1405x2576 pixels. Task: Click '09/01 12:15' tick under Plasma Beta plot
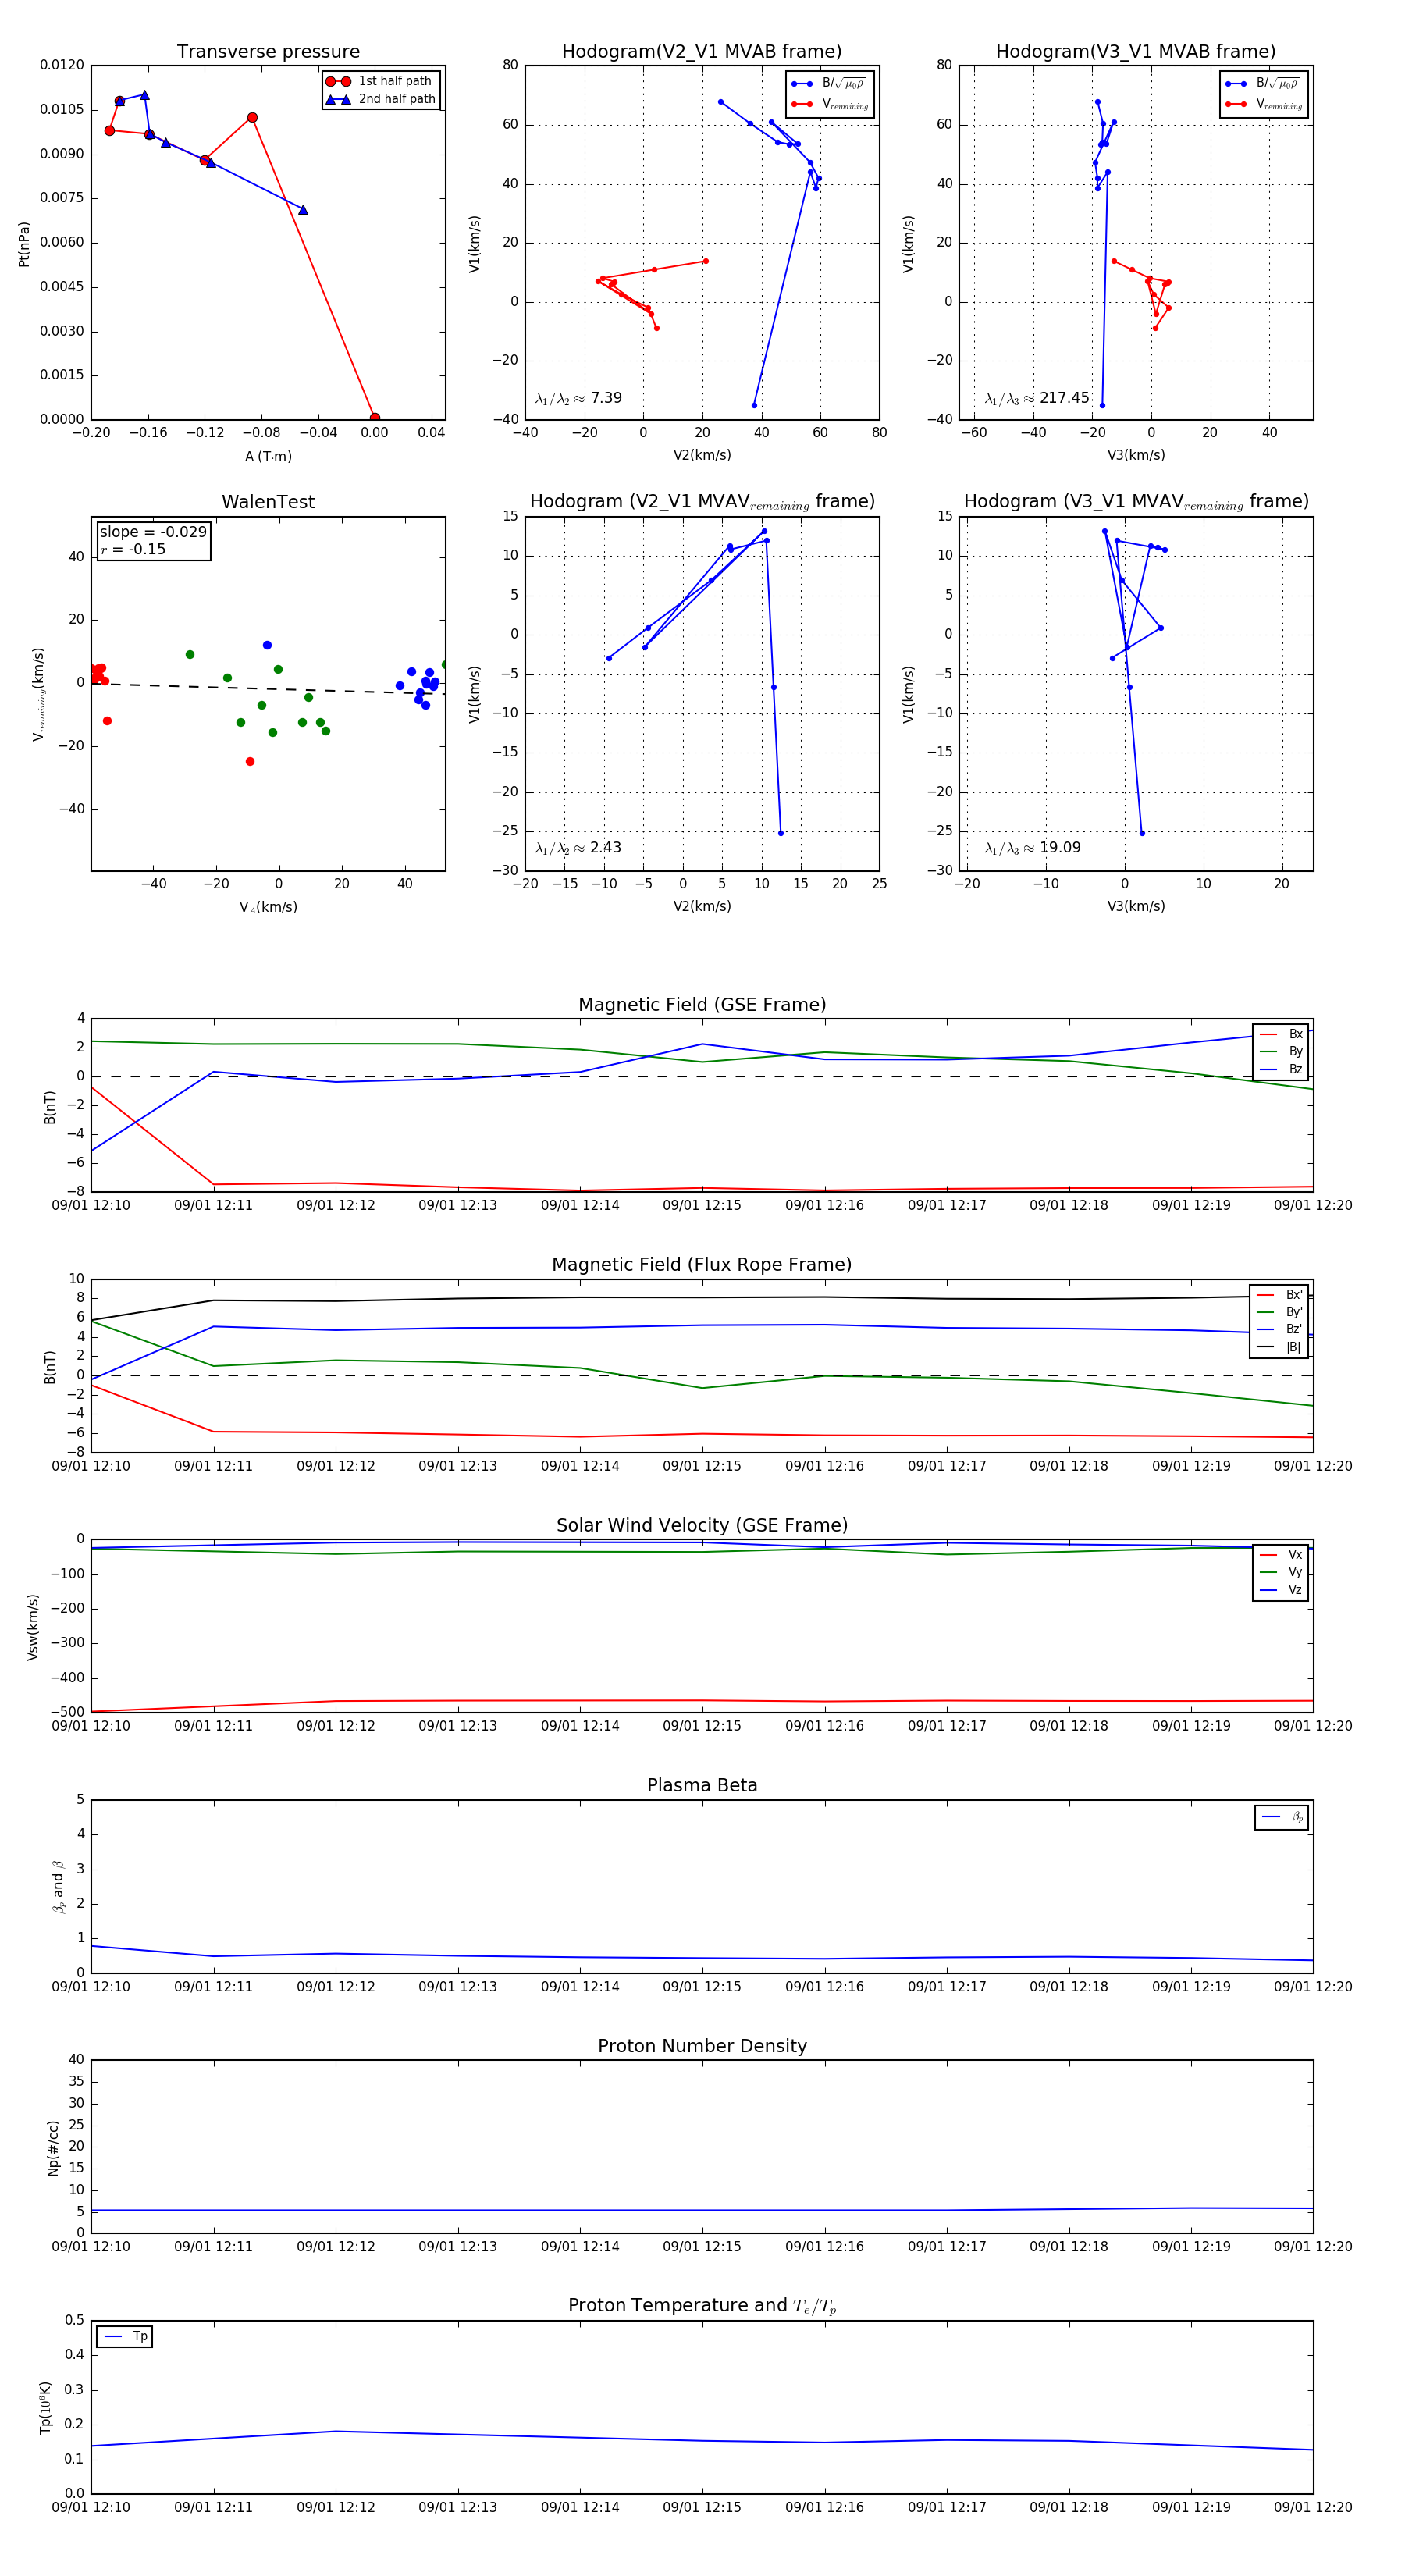click(x=702, y=1987)
